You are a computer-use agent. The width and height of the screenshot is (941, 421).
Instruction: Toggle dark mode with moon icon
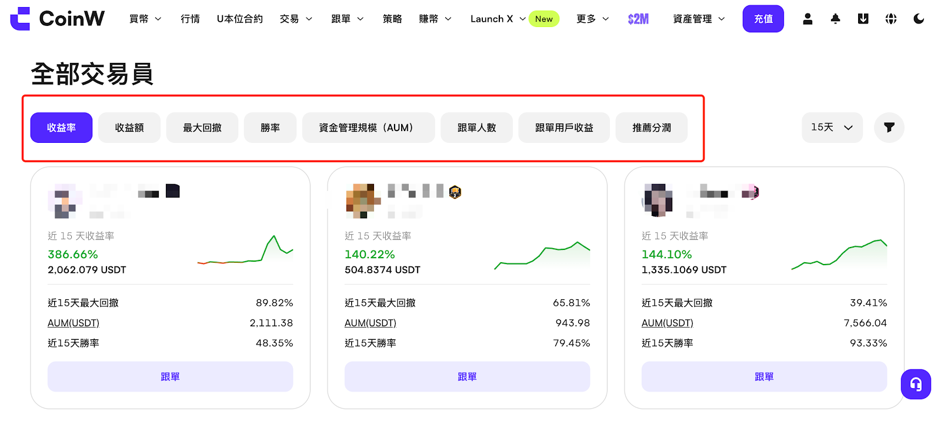click(x=919, y=19)
